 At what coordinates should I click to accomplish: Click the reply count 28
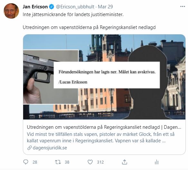35,162
